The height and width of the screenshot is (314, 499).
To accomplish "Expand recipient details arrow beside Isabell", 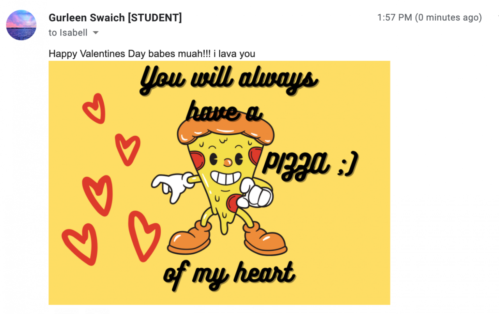I will pos(96,33).
